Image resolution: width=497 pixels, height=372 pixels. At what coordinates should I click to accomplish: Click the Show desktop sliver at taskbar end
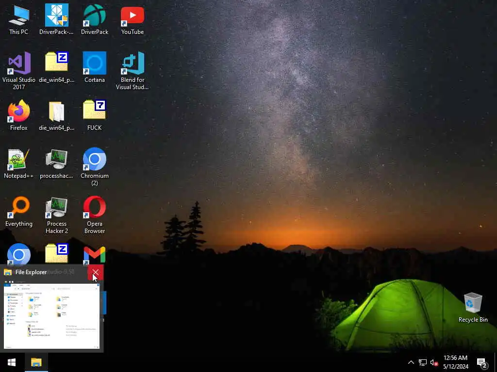tap(496, 362)
